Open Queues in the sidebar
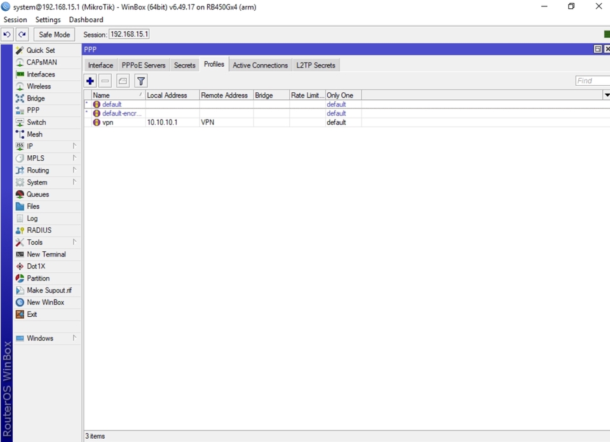Image resolution: width=610 pixels, height=442 pixels. click(x=47, y=195)
